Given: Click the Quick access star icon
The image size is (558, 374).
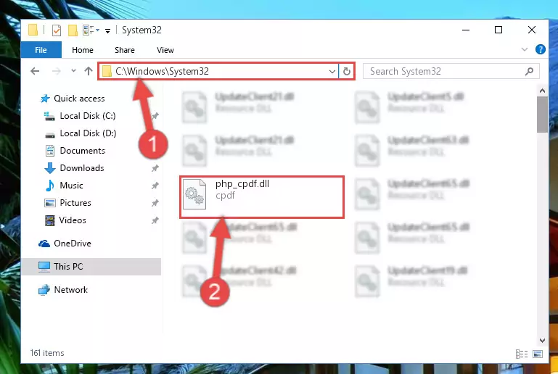Looking at the screenshot, I should click(x=45, y=99).
